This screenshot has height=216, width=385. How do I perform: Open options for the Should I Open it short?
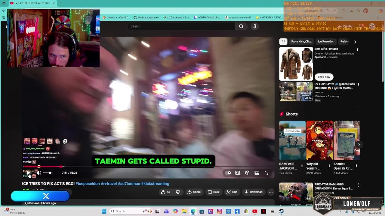pos(356,166)
